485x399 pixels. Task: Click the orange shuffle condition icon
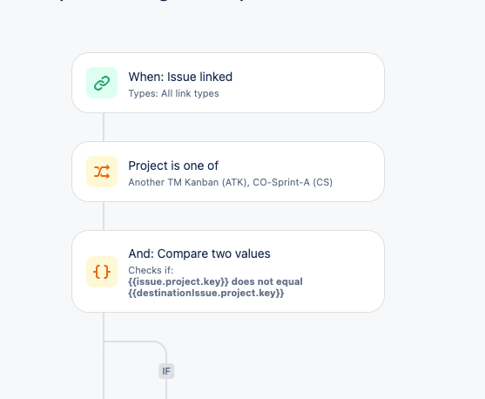pyautogui.click(x=102, y=172)
